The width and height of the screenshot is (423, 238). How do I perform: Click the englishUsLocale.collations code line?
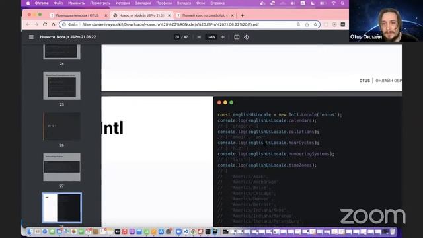[x=268, y=132]
